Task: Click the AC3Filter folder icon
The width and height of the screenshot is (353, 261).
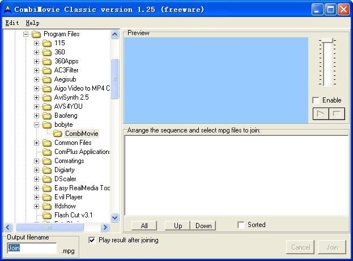Action: tap(47, 70)
